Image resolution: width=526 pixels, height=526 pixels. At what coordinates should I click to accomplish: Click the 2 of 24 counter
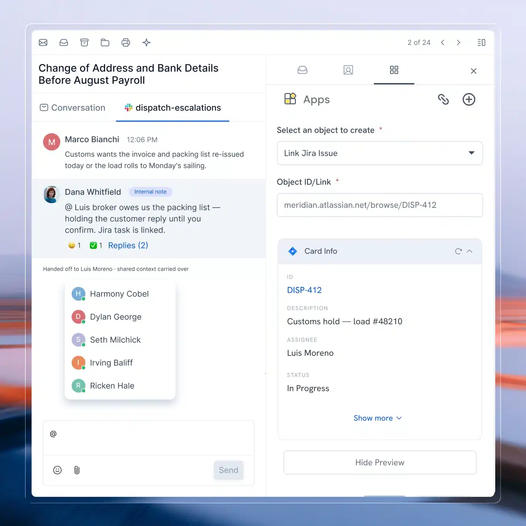point(419,42)
